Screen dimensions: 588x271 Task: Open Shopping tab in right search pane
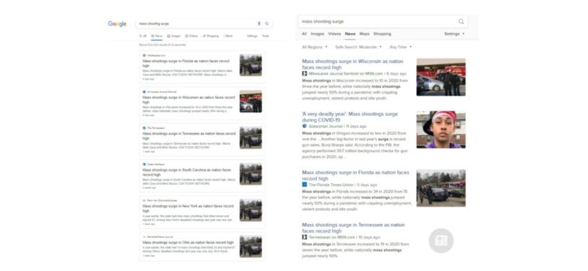[x=382, y=34]
